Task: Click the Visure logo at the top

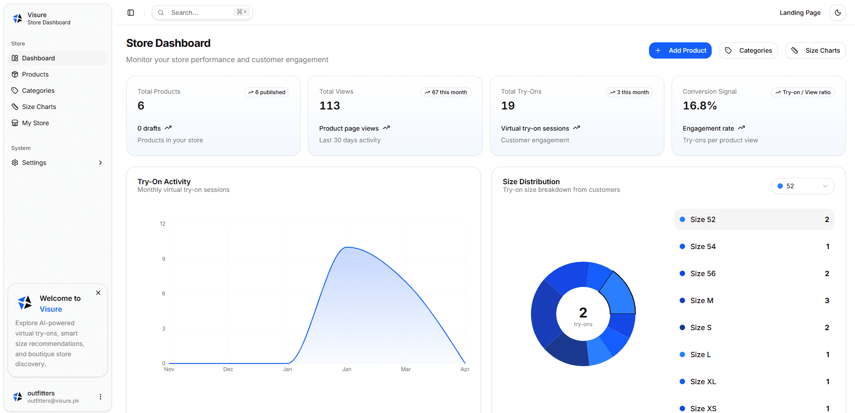Action: pyautogui.click(x=17, y=18)
